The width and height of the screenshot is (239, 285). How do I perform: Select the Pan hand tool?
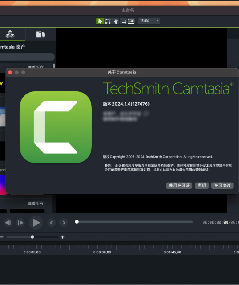[x=116, y=21]
